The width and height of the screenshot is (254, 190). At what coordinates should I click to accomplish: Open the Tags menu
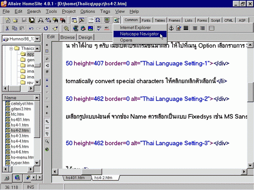click(105, 12)
